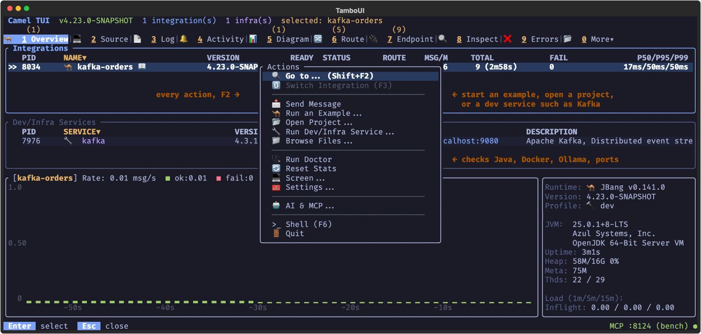
Task: Click the red fail:0 legend swatch
Action: pos(219,178)
